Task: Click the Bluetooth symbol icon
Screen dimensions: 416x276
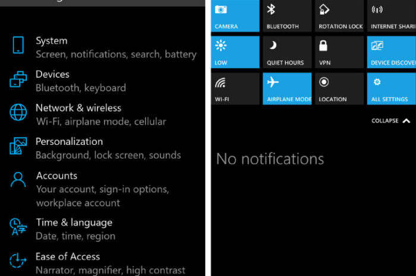Action: point(271,9)
